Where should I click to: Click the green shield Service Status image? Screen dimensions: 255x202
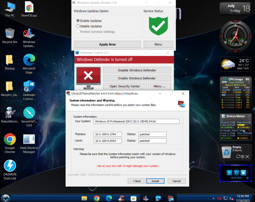(158, 26)
